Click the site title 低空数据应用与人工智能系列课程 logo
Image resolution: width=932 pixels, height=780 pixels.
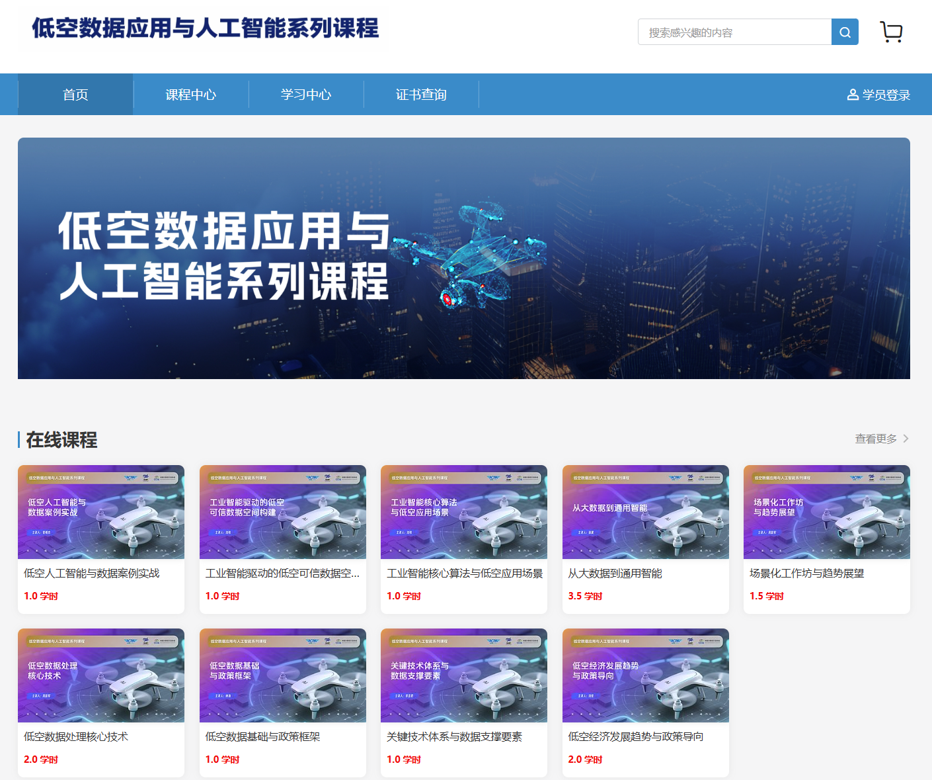[205, 28]
